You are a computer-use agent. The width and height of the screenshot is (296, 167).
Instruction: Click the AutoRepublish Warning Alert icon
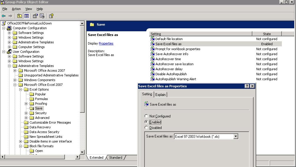(x=152, y=79)
